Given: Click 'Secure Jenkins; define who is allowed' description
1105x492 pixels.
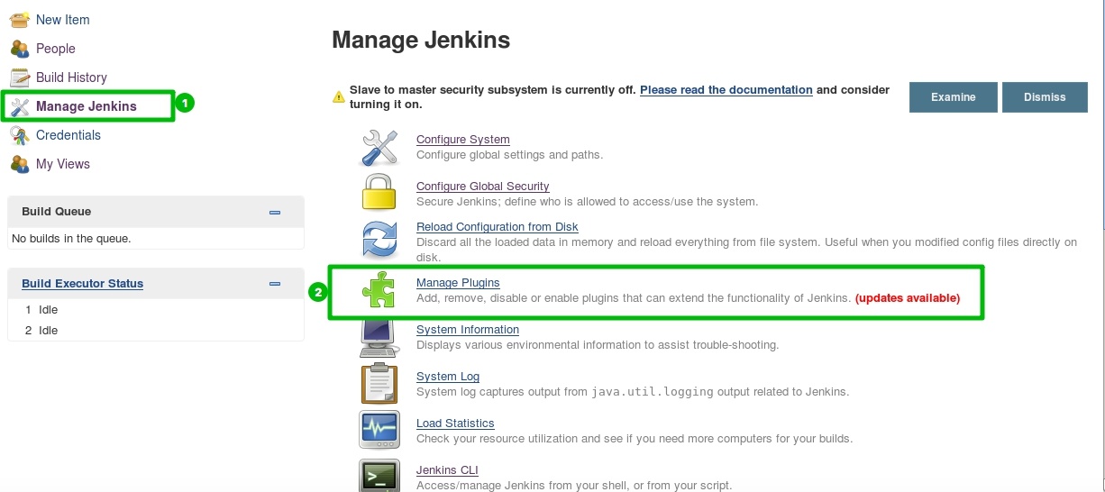Looking at the screenshot, I should point(587,202).
